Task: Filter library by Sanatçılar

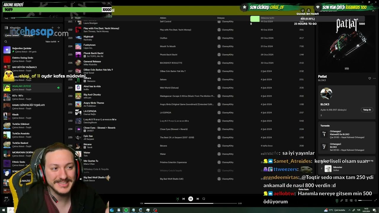Action: click(28, 35)
